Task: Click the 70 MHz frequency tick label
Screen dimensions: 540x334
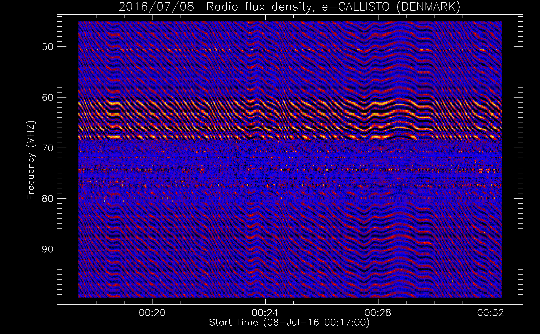Action: (47, 148)
